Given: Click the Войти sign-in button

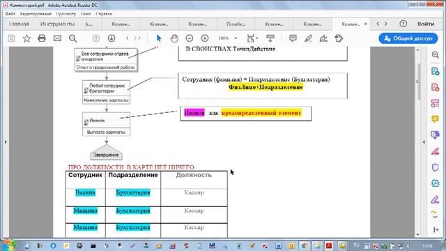Looking at the screenshot, I should click(426, 24).
